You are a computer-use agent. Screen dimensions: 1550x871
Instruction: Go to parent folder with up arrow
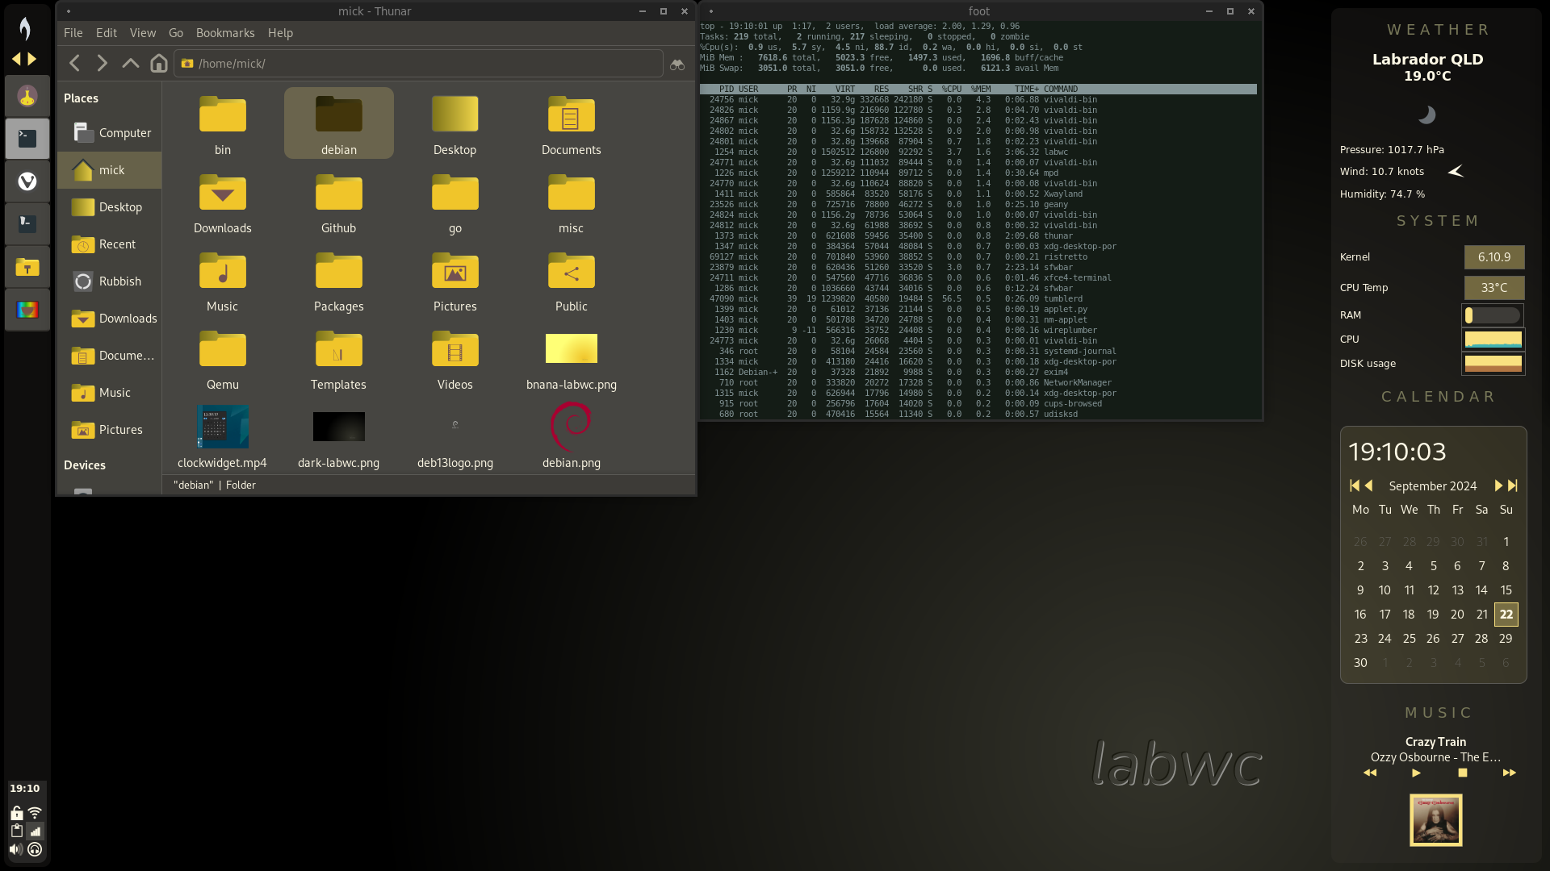pyautogui.click(x=130, y=63)
